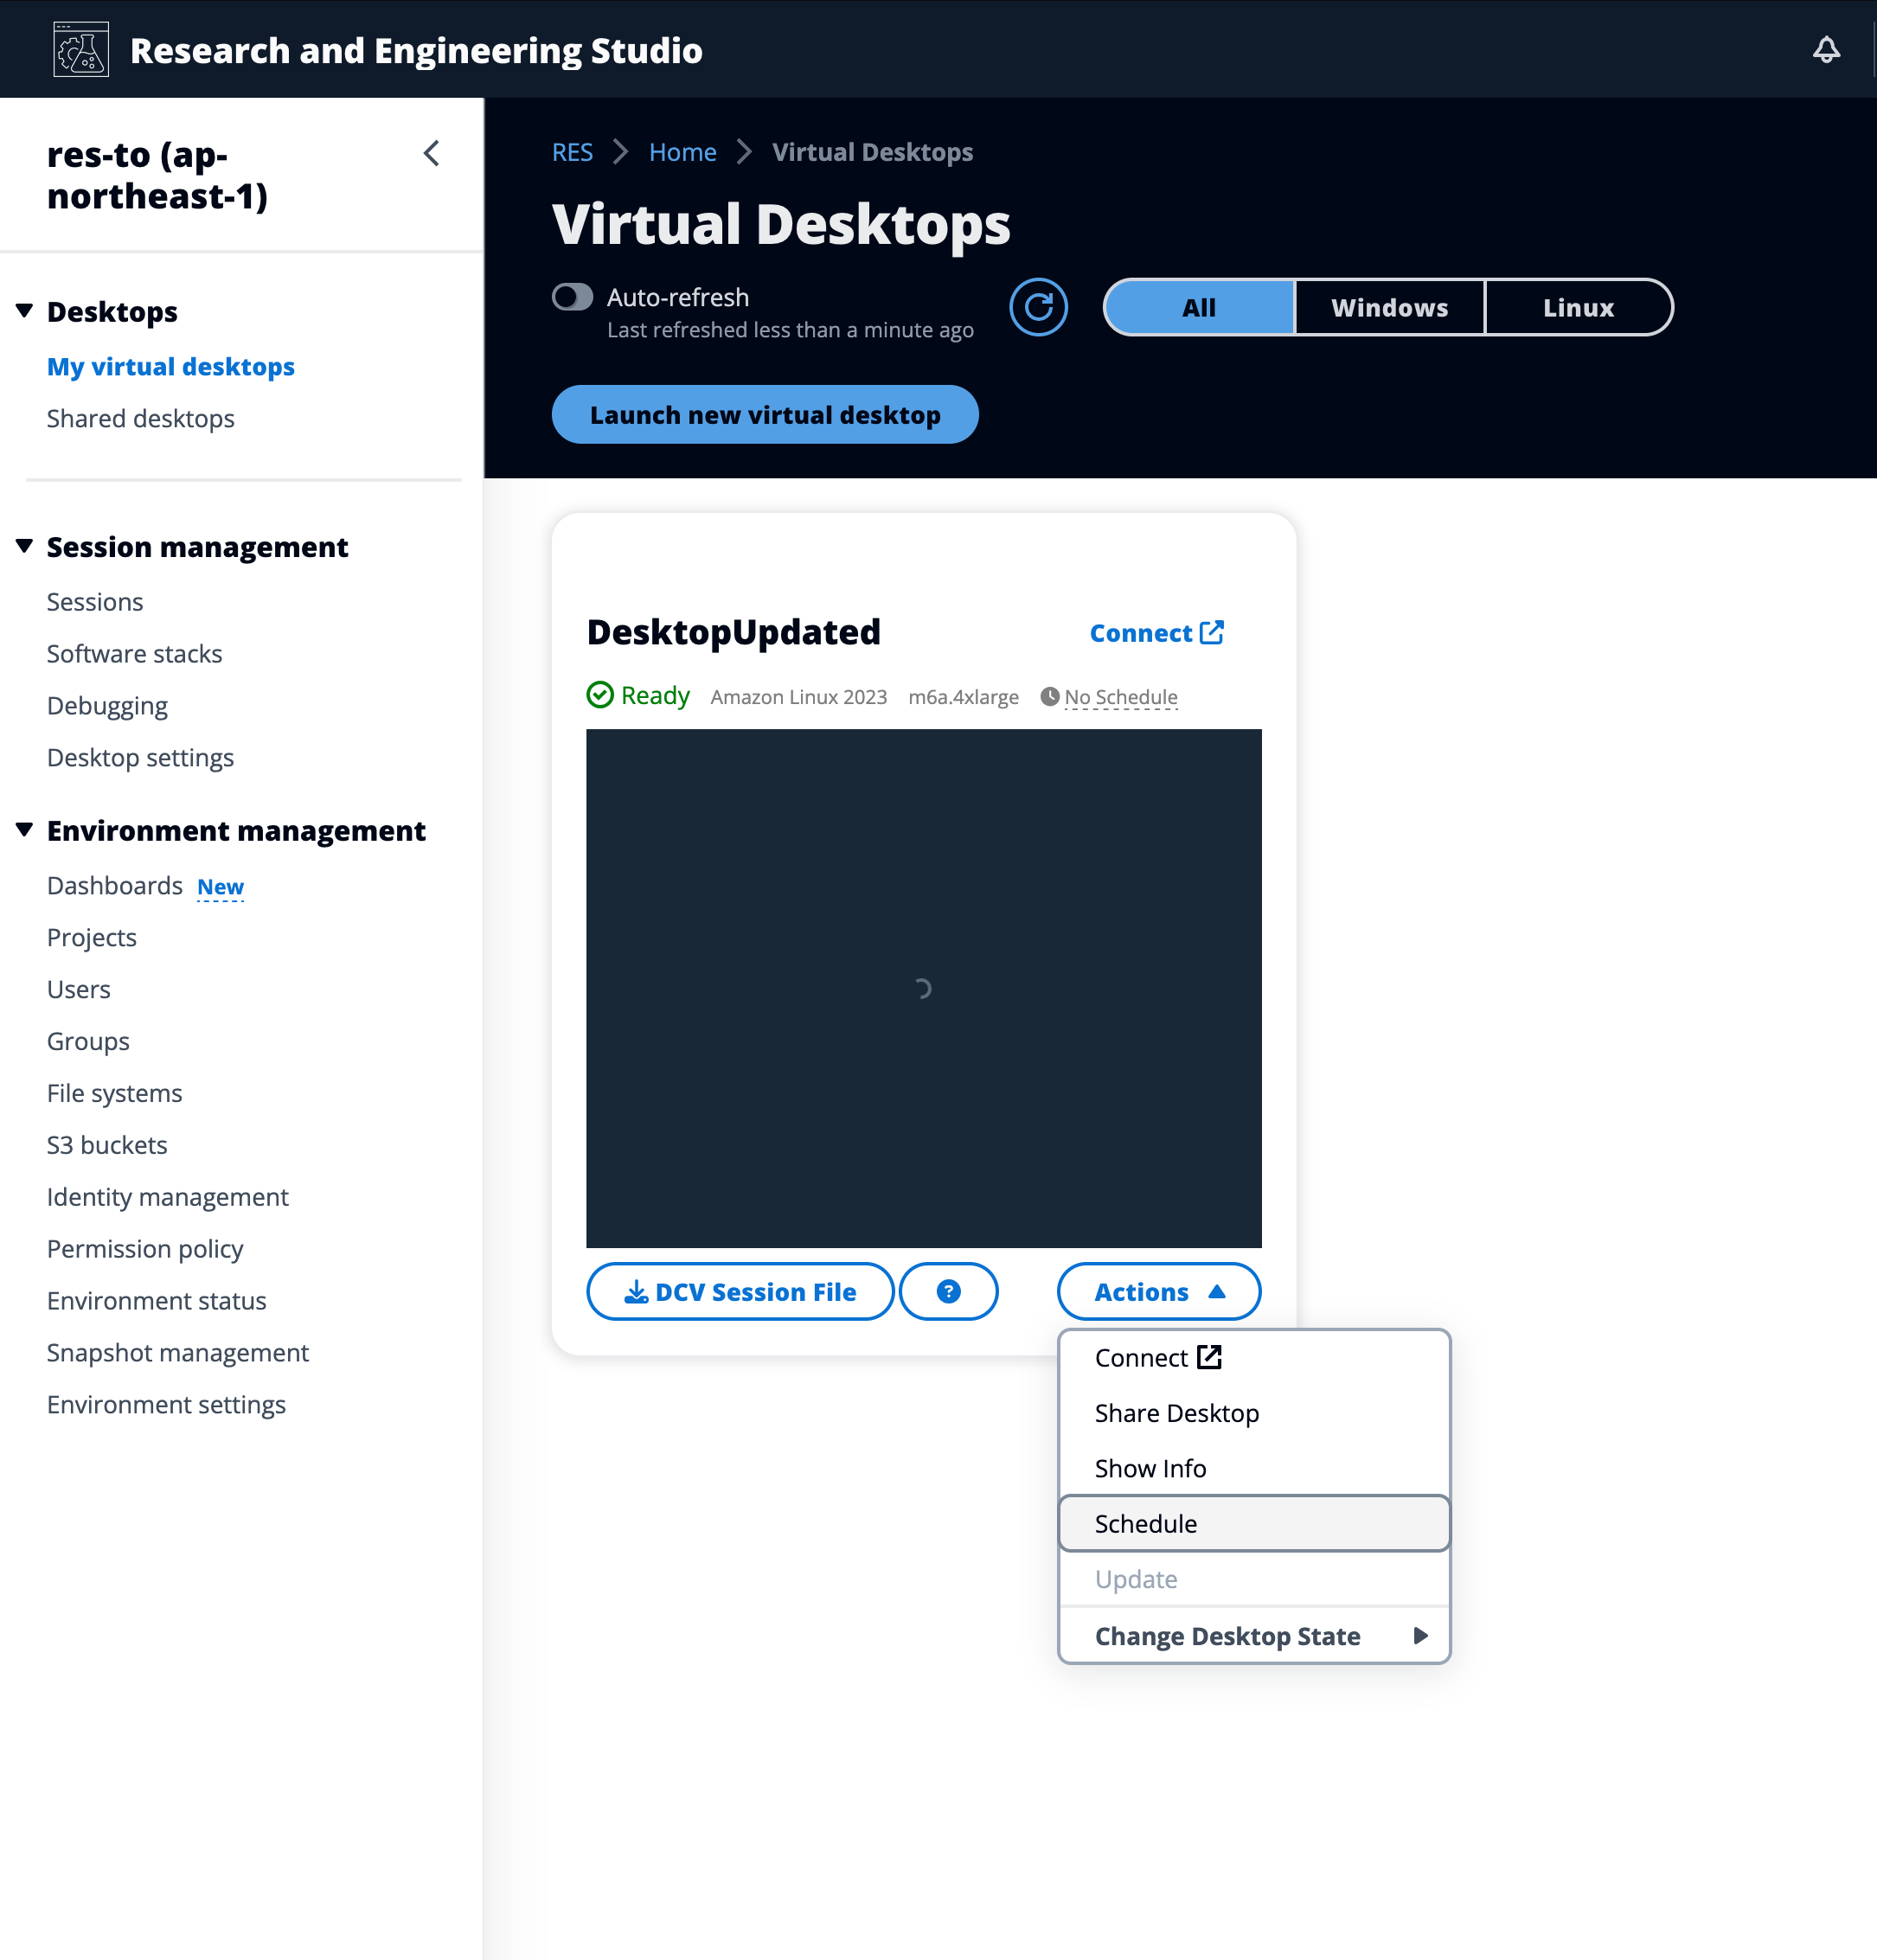Screen dimensions: 1877x1960
Task: Click the clock icon beside No Schedule
Action: pos(1049,696)
